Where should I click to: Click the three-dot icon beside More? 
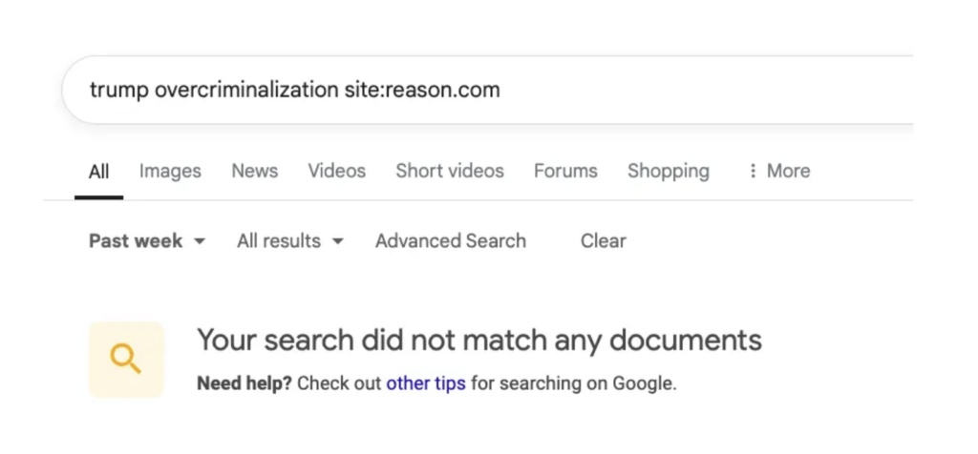point(753,171)
